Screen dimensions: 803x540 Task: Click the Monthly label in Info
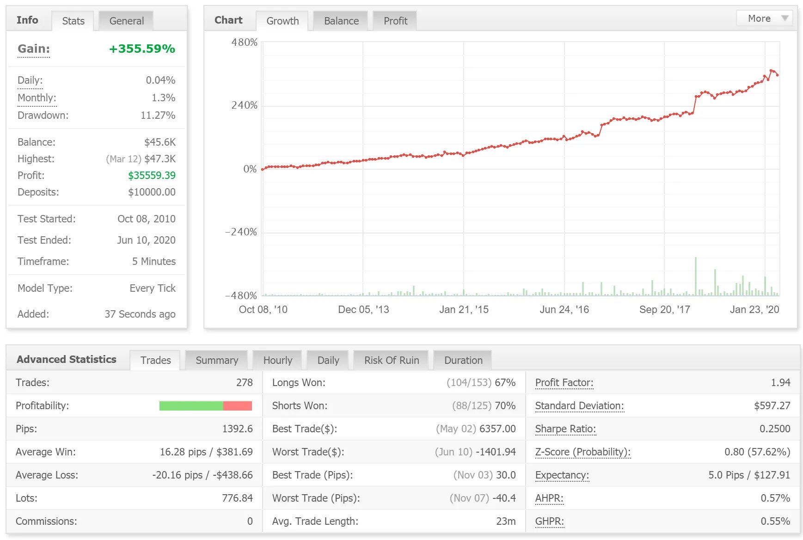point(37,98)
